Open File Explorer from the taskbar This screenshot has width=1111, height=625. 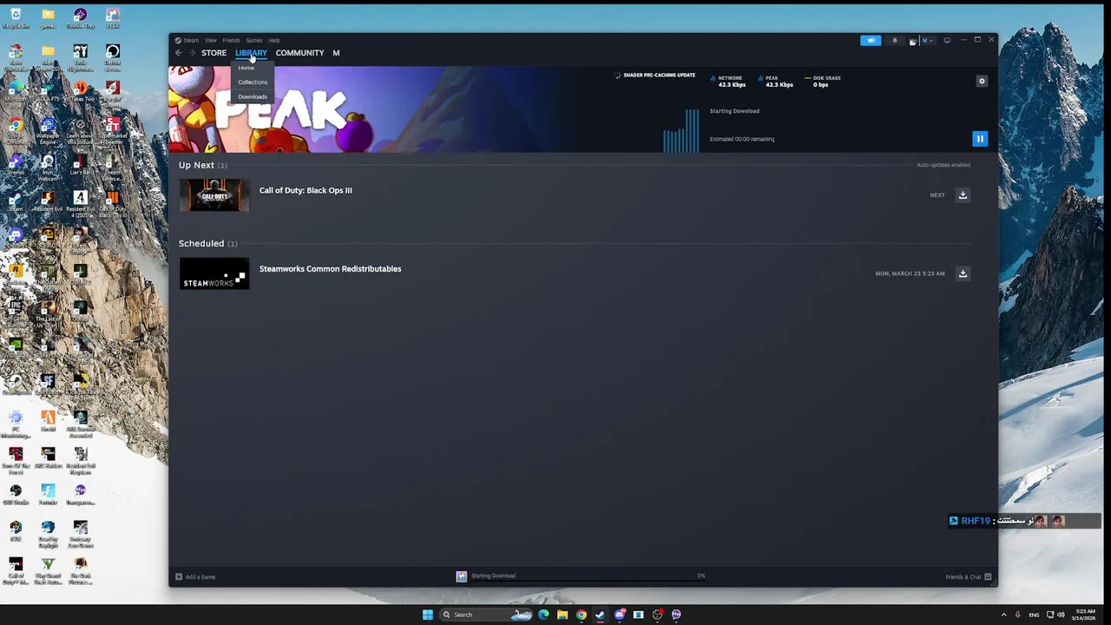(562, 615)
